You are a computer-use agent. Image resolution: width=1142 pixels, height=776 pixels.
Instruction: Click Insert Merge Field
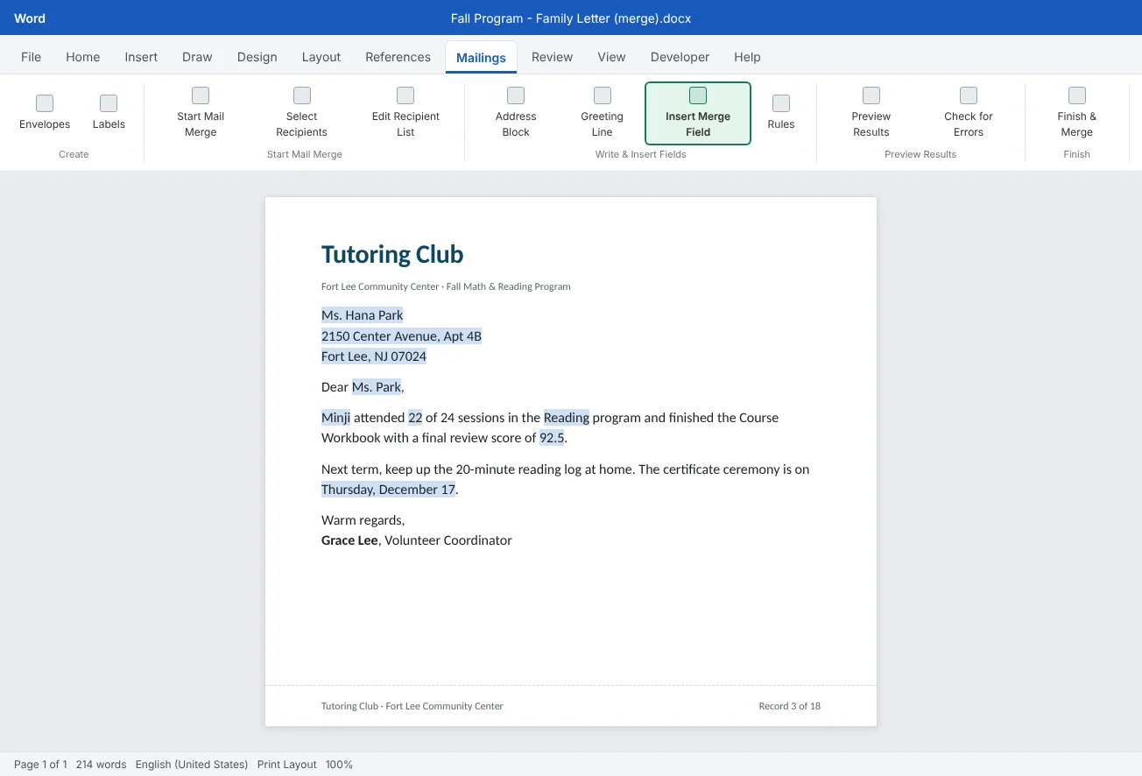coord(698,113)
